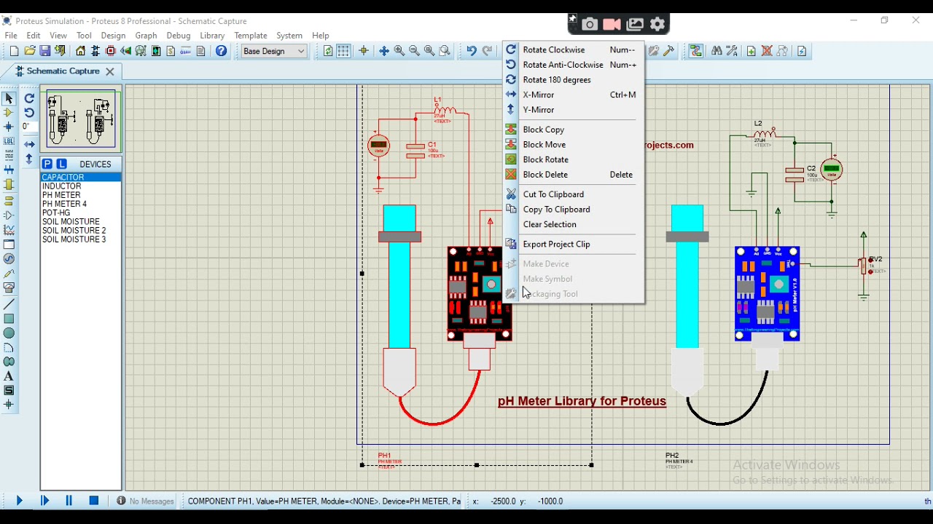This screenshot has width=933, height=524.
Task: Choose Clear Selection menu item
Action: pyautogui.click(x=574, y=225)
